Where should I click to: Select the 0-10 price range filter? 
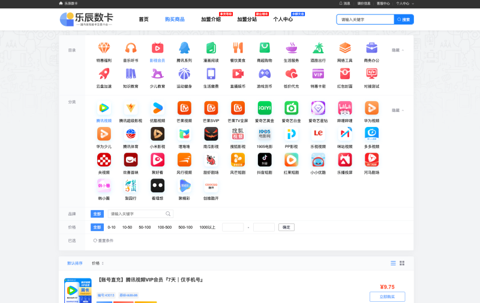112,228
